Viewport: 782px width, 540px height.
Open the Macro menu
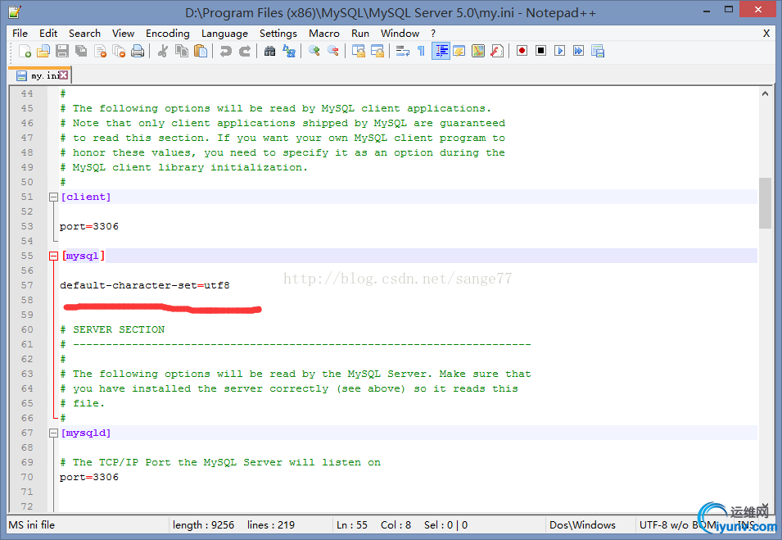tap(324, 34)
